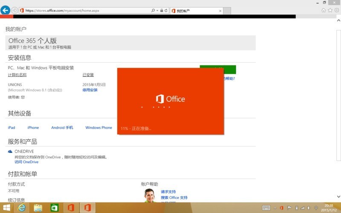Refresh the page with the reload icon
The image size is (341, 213).
tap(166, 10)
